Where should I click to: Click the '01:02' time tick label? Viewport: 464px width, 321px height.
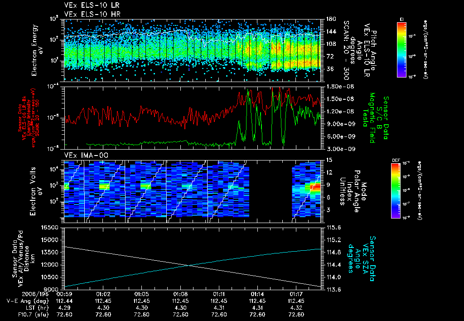pyautogui.click(x=103, y=294)
